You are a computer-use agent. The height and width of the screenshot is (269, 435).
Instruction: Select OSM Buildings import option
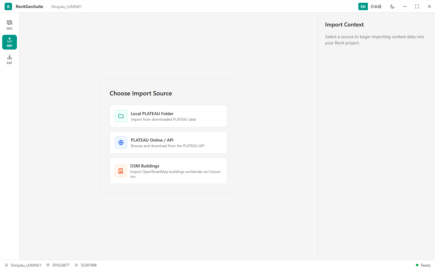[x=168, y=171]
